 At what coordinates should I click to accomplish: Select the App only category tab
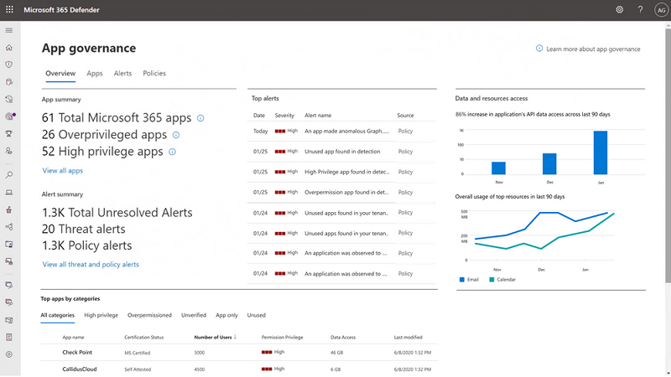click(226, 315)
